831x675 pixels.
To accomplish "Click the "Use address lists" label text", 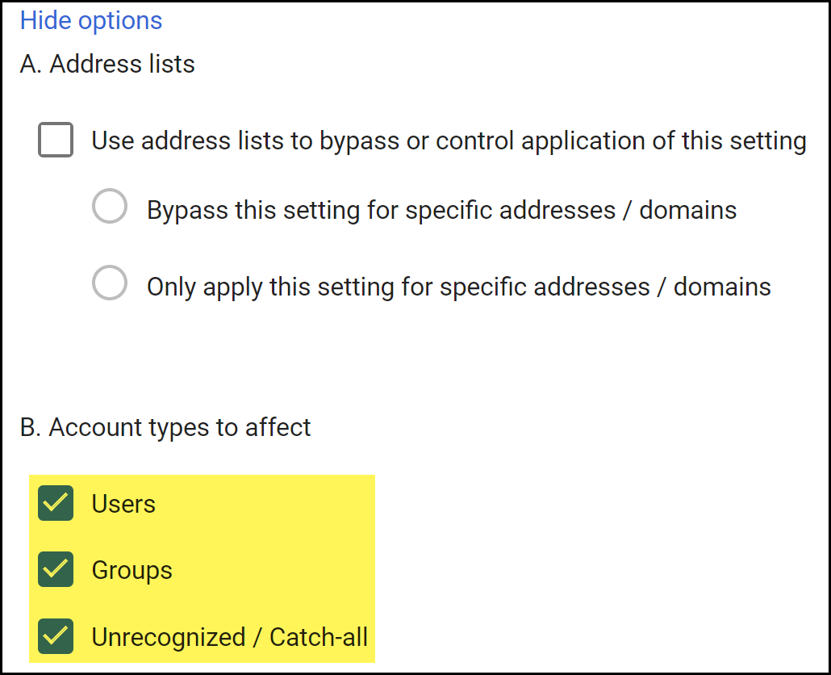I will 190,141.
